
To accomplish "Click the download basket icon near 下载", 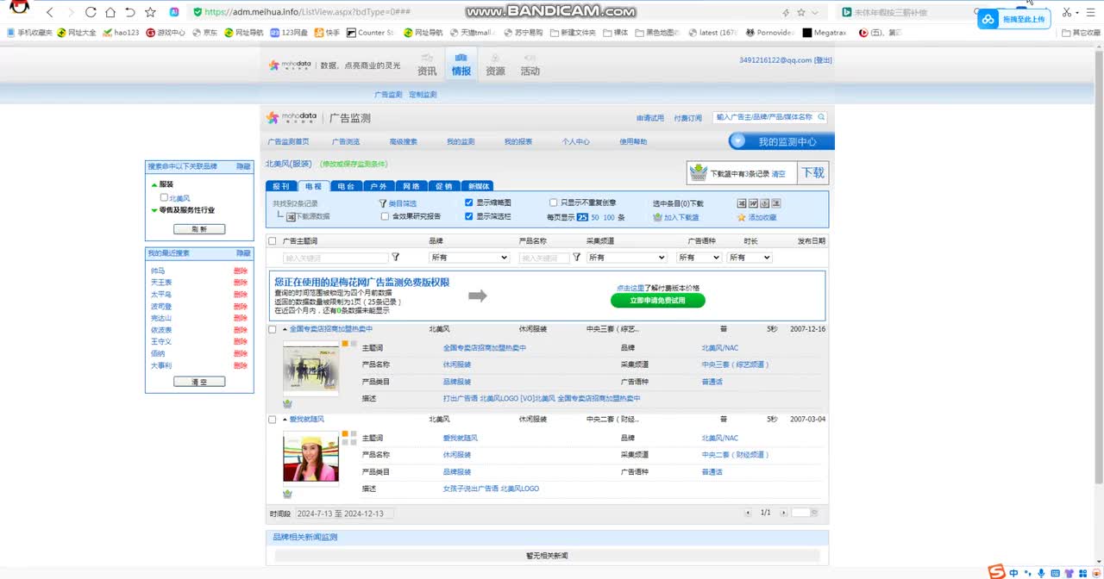I will pos(699,173).
